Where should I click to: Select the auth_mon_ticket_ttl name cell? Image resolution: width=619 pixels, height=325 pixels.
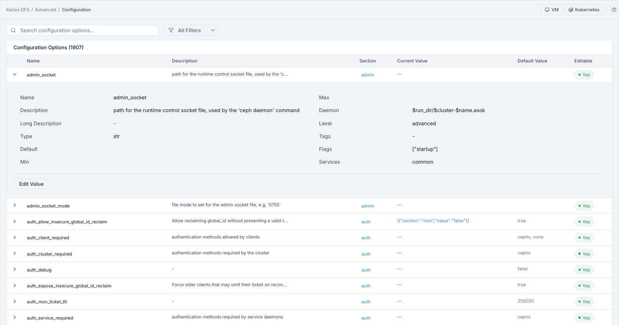point(47,302)
